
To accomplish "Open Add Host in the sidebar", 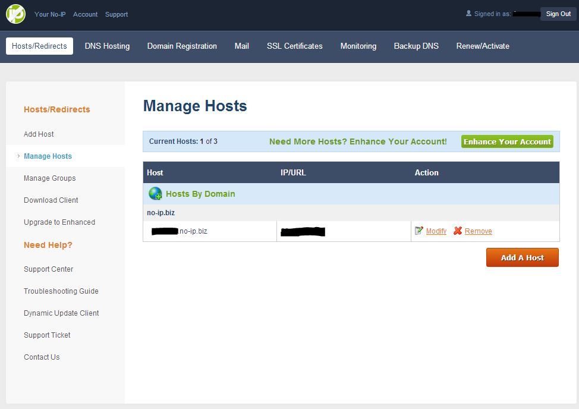I will coord(39,134).
